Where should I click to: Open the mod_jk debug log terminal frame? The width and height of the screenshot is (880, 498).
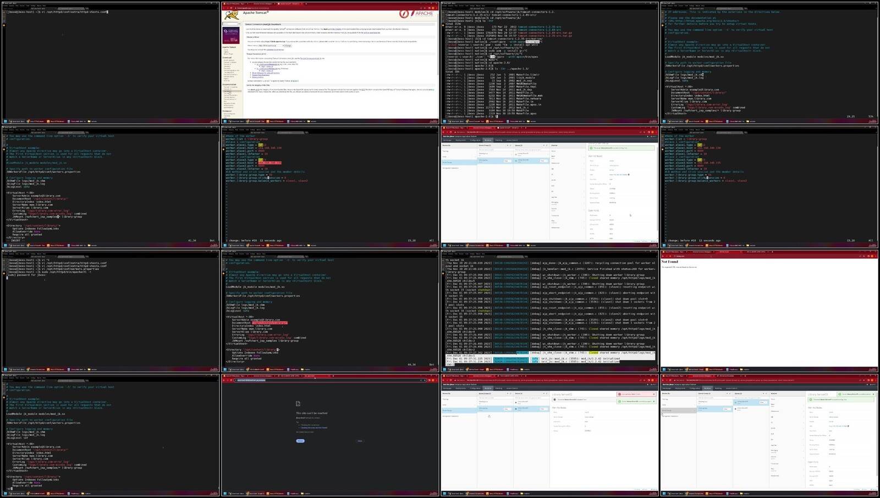pos(550,311)
